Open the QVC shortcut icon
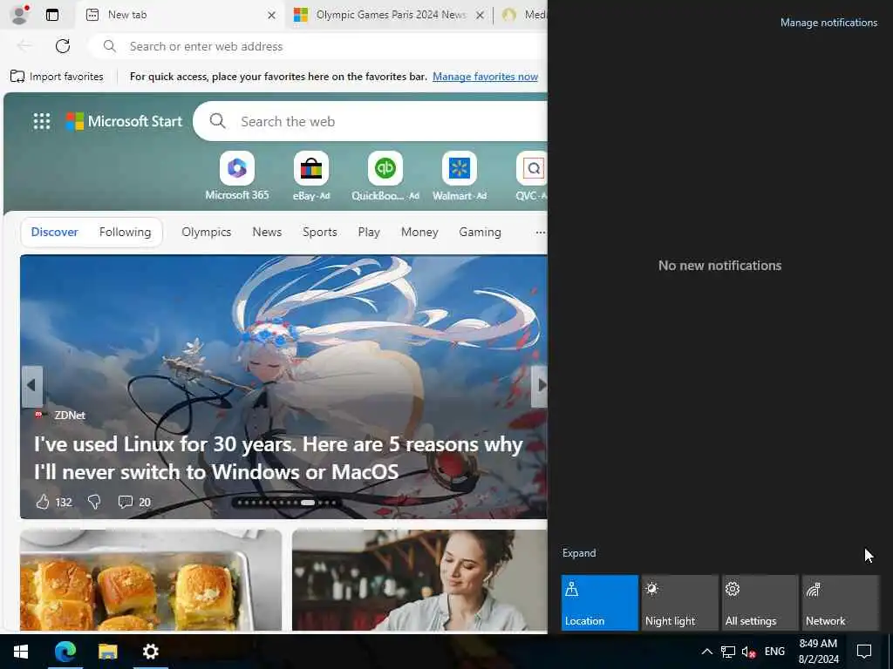This screenshot has height=669, width=893. coord(532,168)
